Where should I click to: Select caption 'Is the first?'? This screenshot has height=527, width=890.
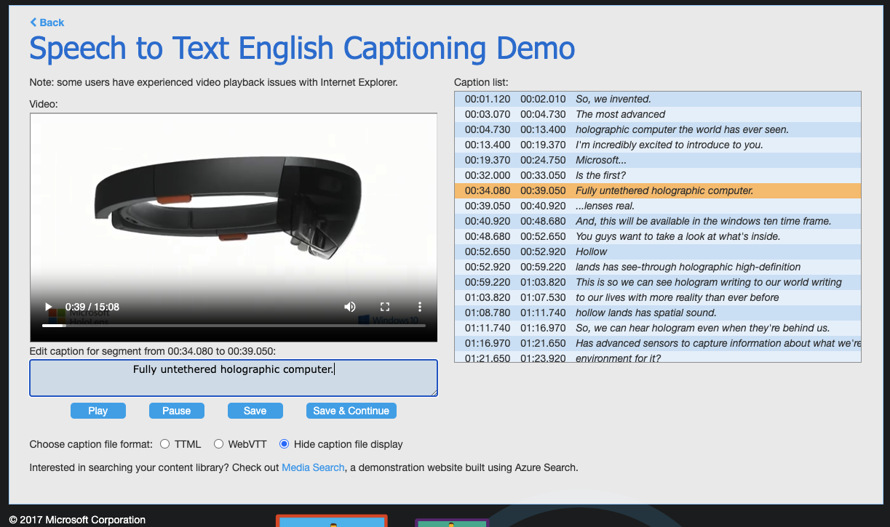pyautogui.click(x=600, y=175)
